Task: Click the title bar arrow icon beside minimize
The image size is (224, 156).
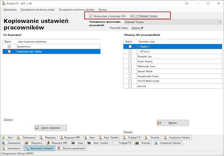Action: pyautogui.click(x=187, y=3)
